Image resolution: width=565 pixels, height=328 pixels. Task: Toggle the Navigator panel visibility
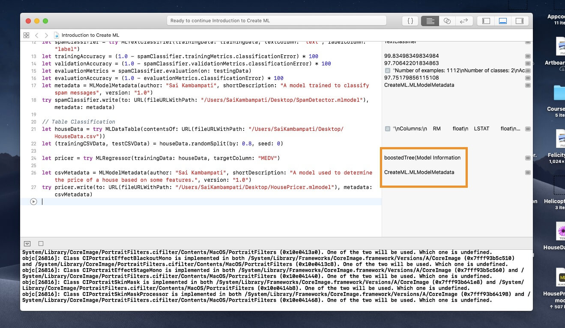coord(486,21)
